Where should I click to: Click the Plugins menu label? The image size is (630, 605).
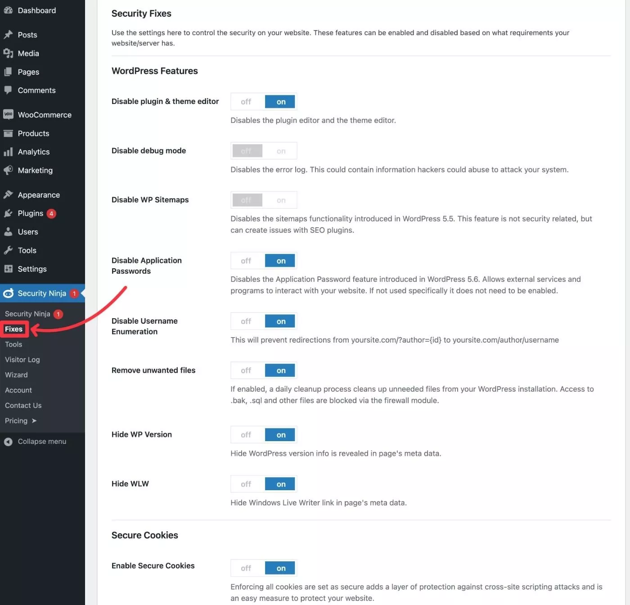point(31,213)
